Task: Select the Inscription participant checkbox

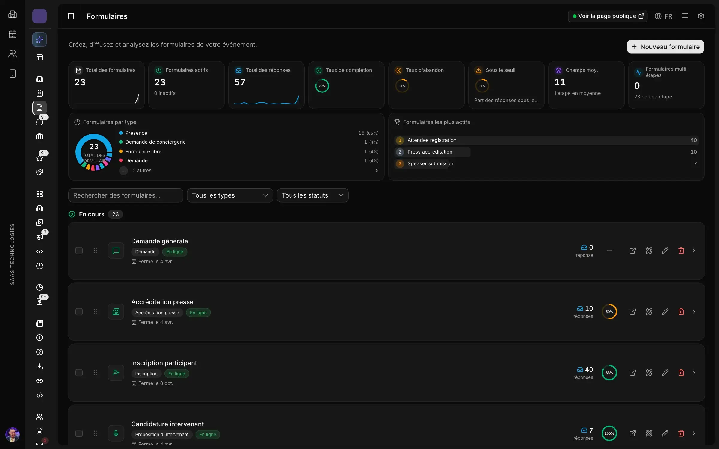Action: point(79,373)
